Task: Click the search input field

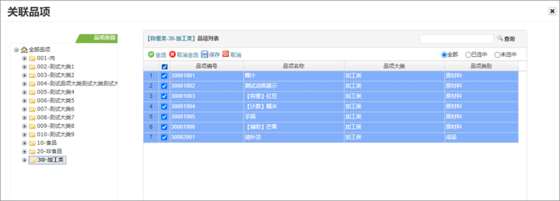Action: click(456, 38)
